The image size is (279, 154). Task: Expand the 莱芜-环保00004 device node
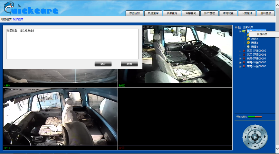coord(240,59)
